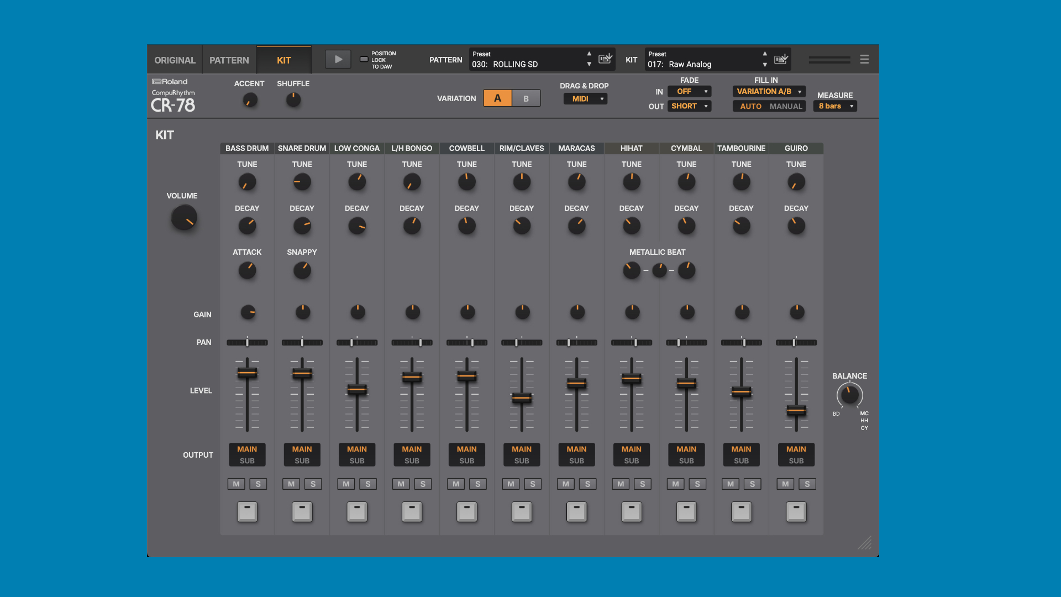Click the Bass Drum trigger pad
This screenshot has width=1061, height=597.
[x=247, y=511]
